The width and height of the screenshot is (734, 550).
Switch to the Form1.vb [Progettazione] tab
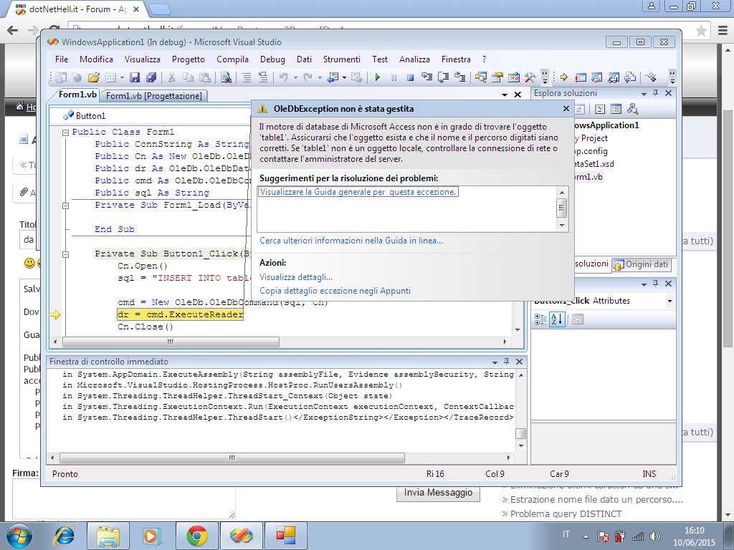(x=153, y=96)
